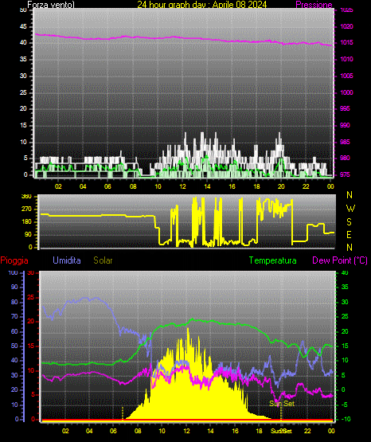
Task: Select the red 'Pioggia' legend label
Action: 14,260
